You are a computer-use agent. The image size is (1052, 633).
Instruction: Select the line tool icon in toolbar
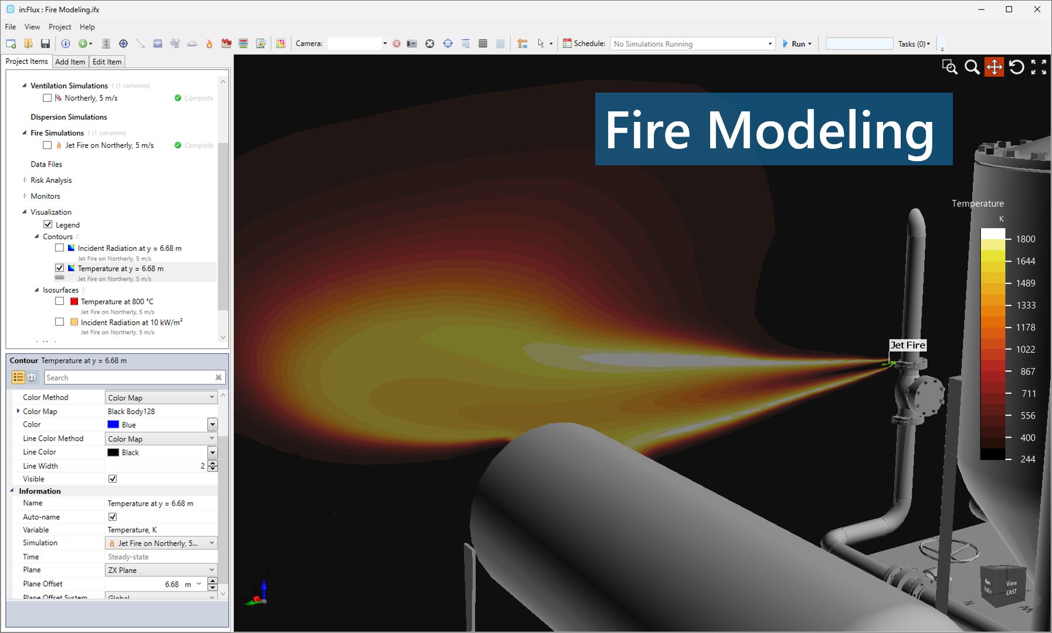pos(140,44)
